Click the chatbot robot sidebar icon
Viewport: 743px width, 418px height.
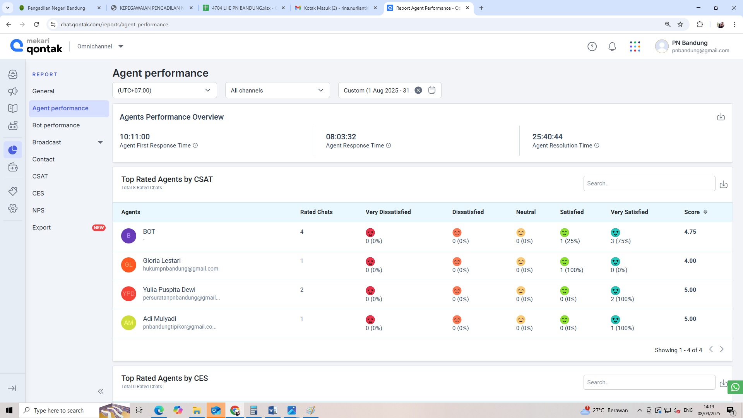point(13,125)
